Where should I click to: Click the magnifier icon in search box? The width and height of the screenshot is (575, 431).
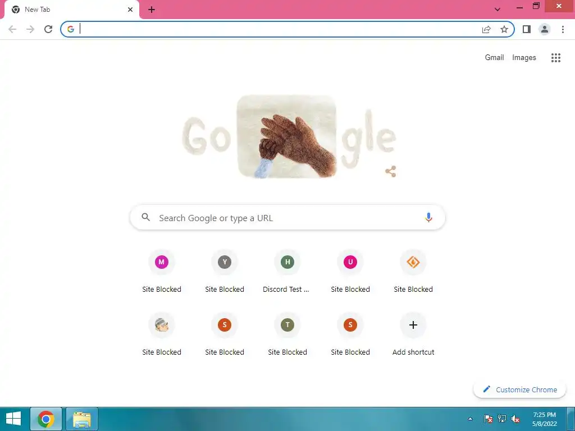pos(145,217)
